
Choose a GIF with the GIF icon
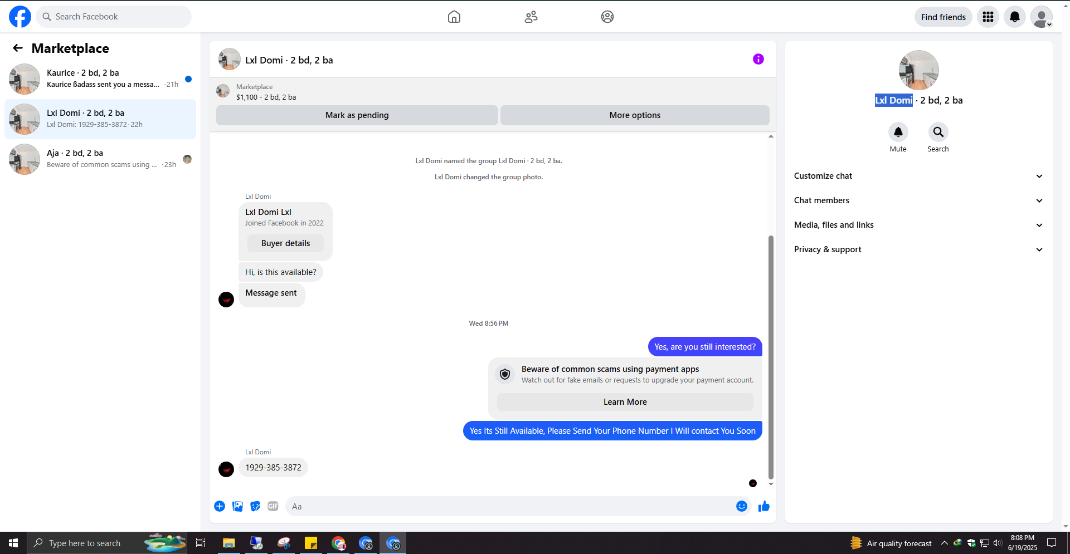pyautogui.click(x=273, y=506)
